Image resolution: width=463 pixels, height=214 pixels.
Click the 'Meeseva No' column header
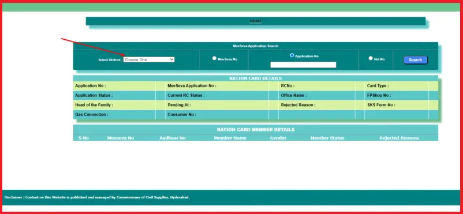121,138
